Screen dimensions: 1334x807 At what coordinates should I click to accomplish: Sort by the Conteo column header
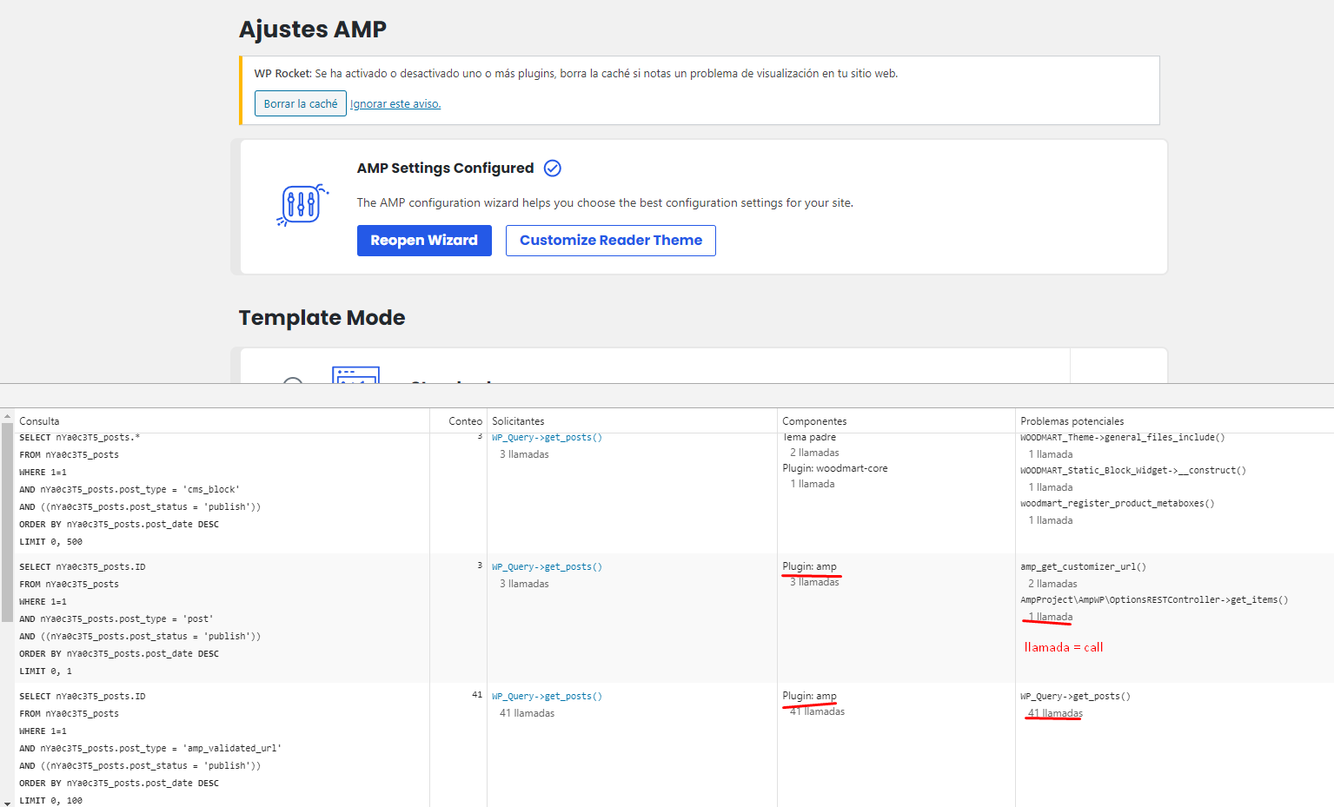click(x=465, y=421)
